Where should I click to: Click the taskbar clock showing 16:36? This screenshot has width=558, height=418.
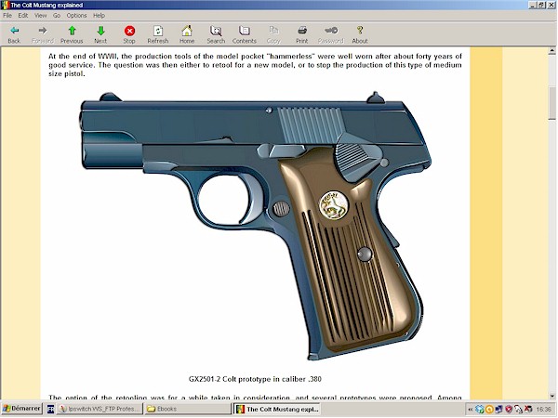click(x=543, y=409)
